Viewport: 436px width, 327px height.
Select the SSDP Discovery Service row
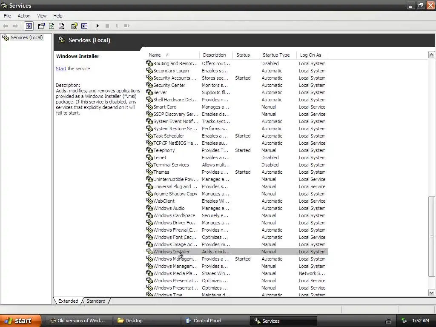(237, 114)
